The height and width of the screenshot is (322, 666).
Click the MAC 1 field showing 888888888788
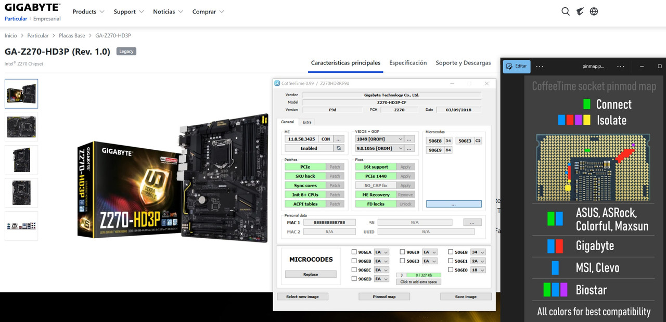pos(329,223)
